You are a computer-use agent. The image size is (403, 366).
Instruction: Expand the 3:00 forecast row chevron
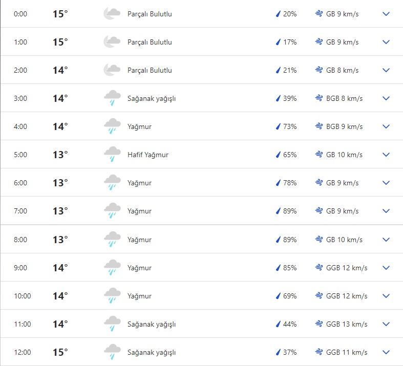(386, 98)
